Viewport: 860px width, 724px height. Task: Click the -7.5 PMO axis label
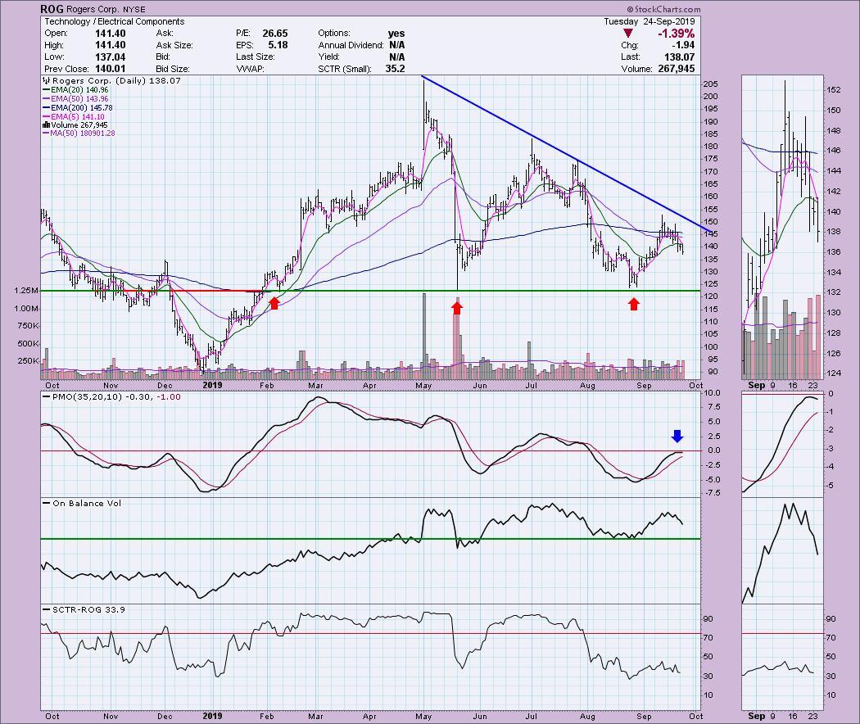(712, 493)
